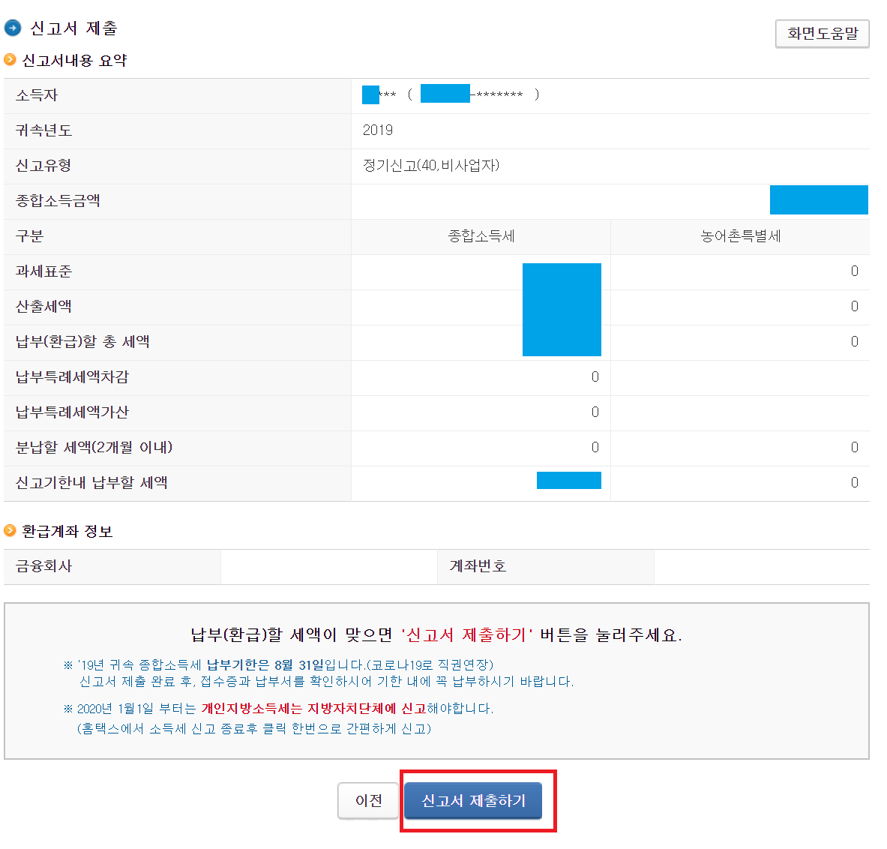Click the red '신고서 제출하기' text in notice
Image resolution: width=887 pixels, height=849 pixels.
click(467, 635)
